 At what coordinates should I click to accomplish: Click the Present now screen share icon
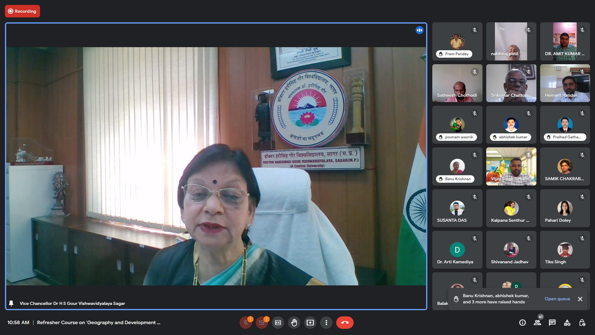(310, 323)
